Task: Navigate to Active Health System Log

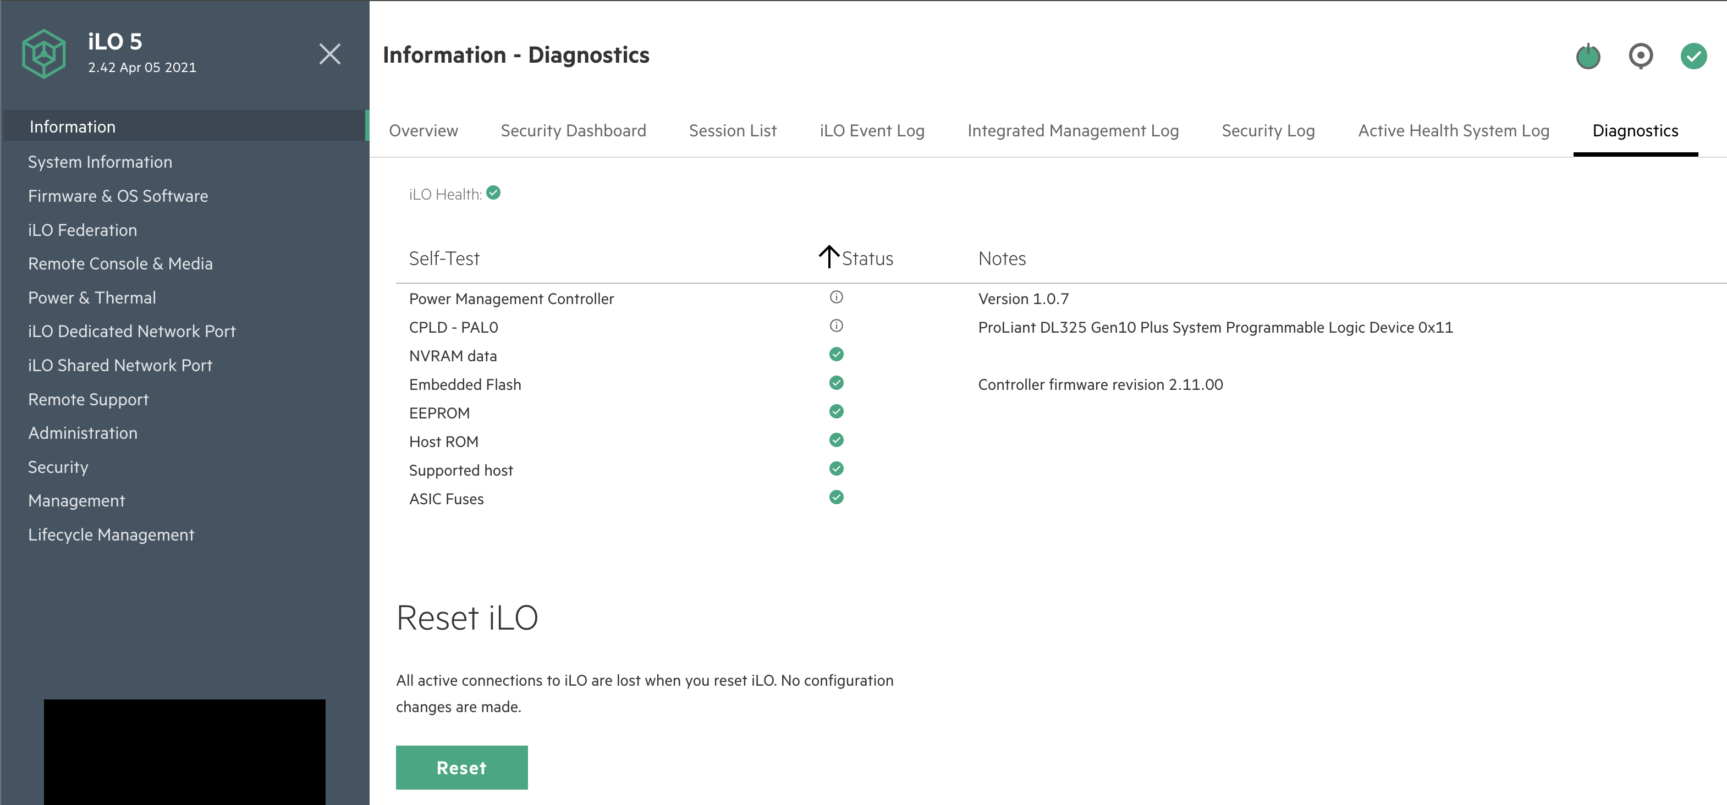Action: click(x=1451, y=130)
